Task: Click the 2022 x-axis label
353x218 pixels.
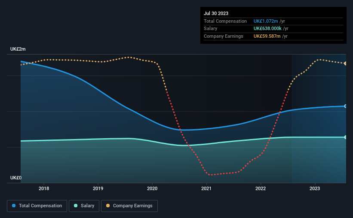Action: click(261, 188)
